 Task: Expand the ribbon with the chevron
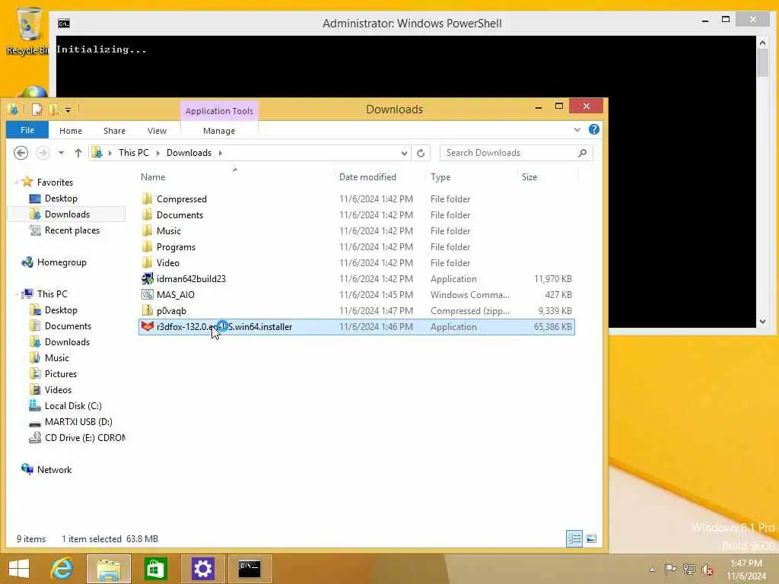click(577, 129)
